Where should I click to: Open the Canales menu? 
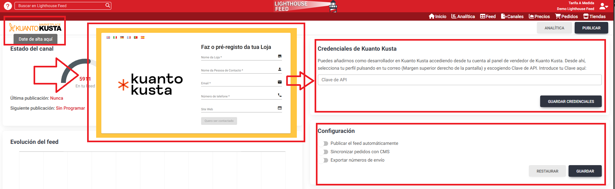coord(512,16)
